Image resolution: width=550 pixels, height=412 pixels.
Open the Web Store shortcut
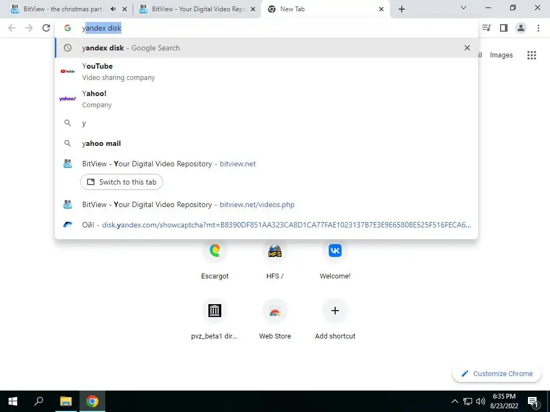pos(274,320)
